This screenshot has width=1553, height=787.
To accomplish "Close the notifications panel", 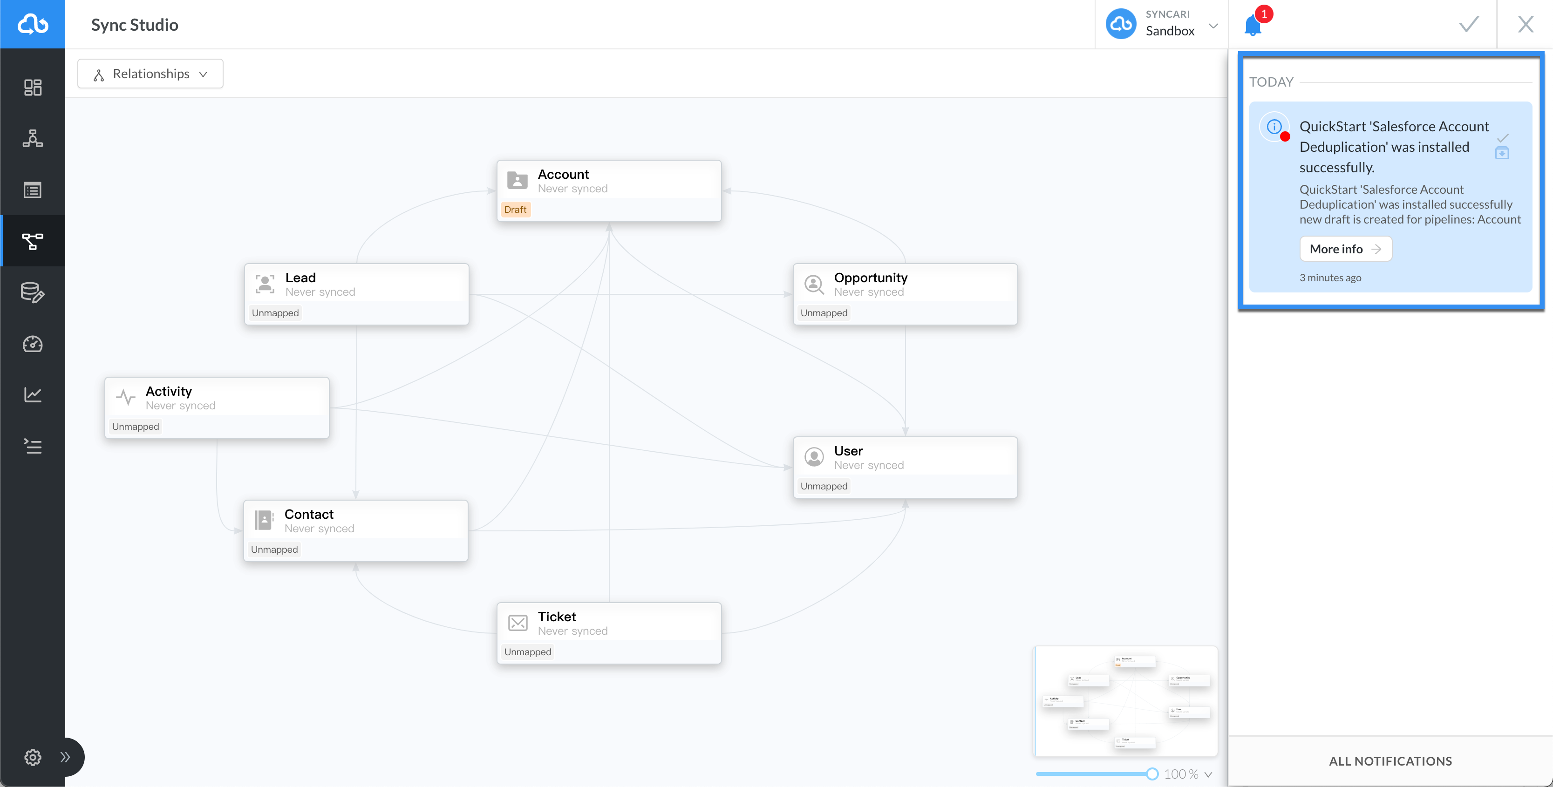I will (x=1525, y=24).
